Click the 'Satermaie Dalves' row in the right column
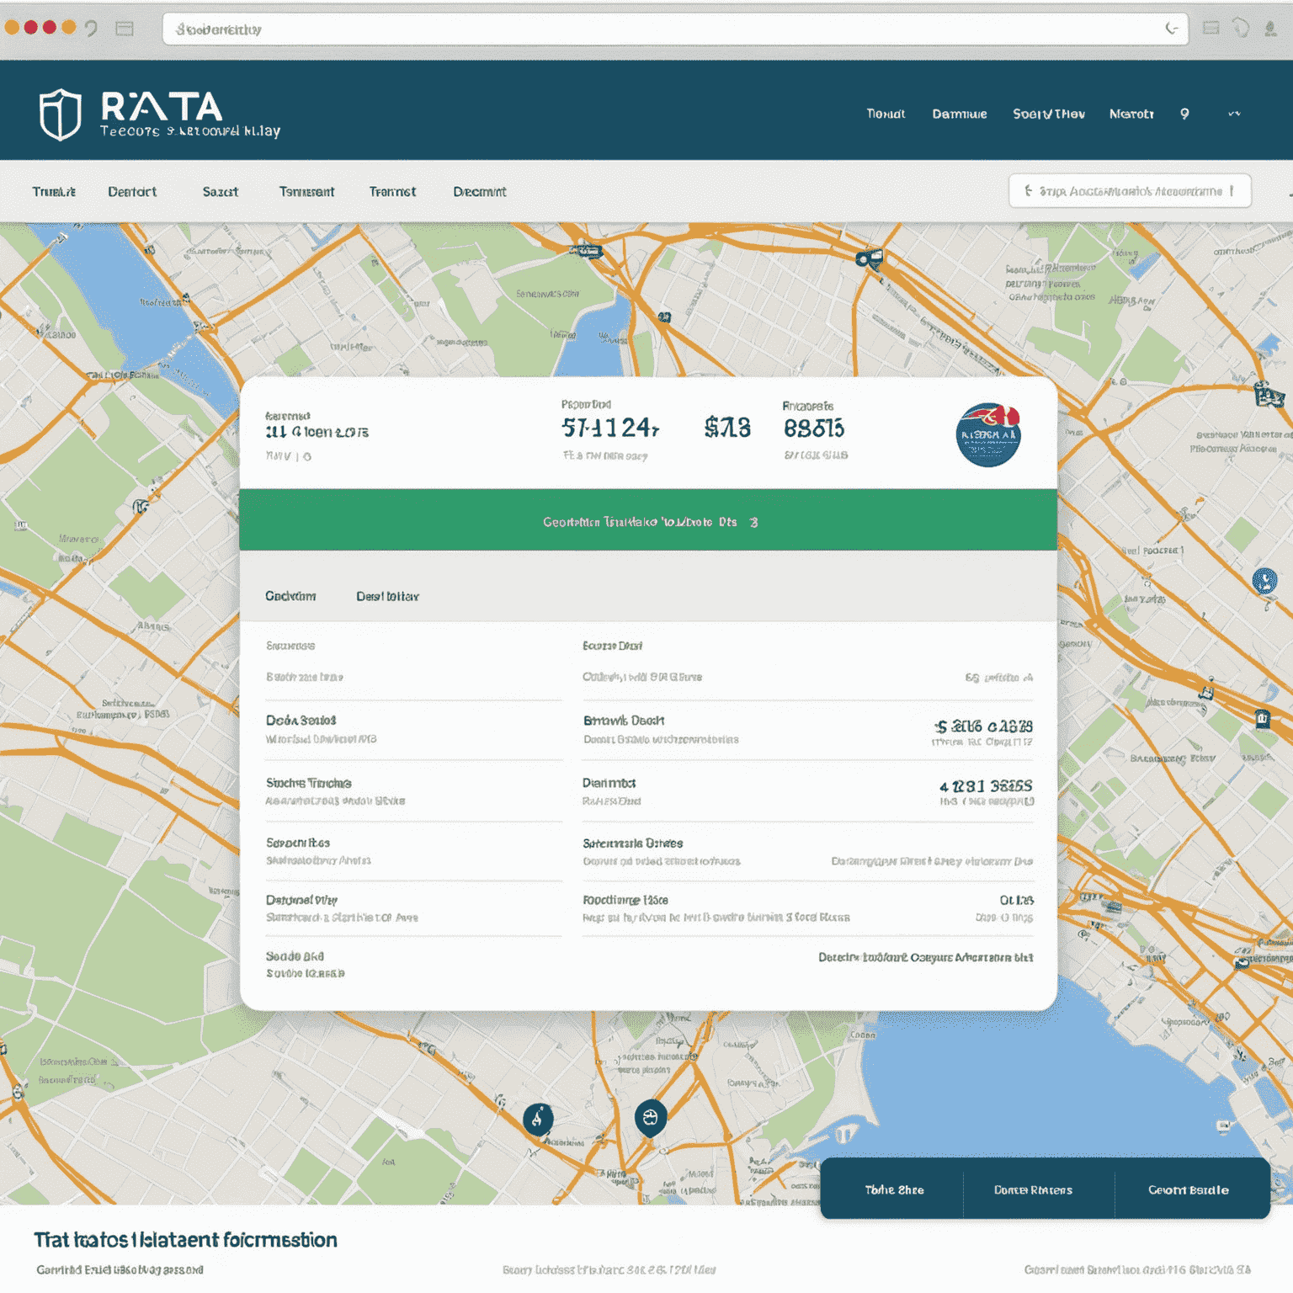This screenshot has width=1293, height=1293. (x=807, y=851)
